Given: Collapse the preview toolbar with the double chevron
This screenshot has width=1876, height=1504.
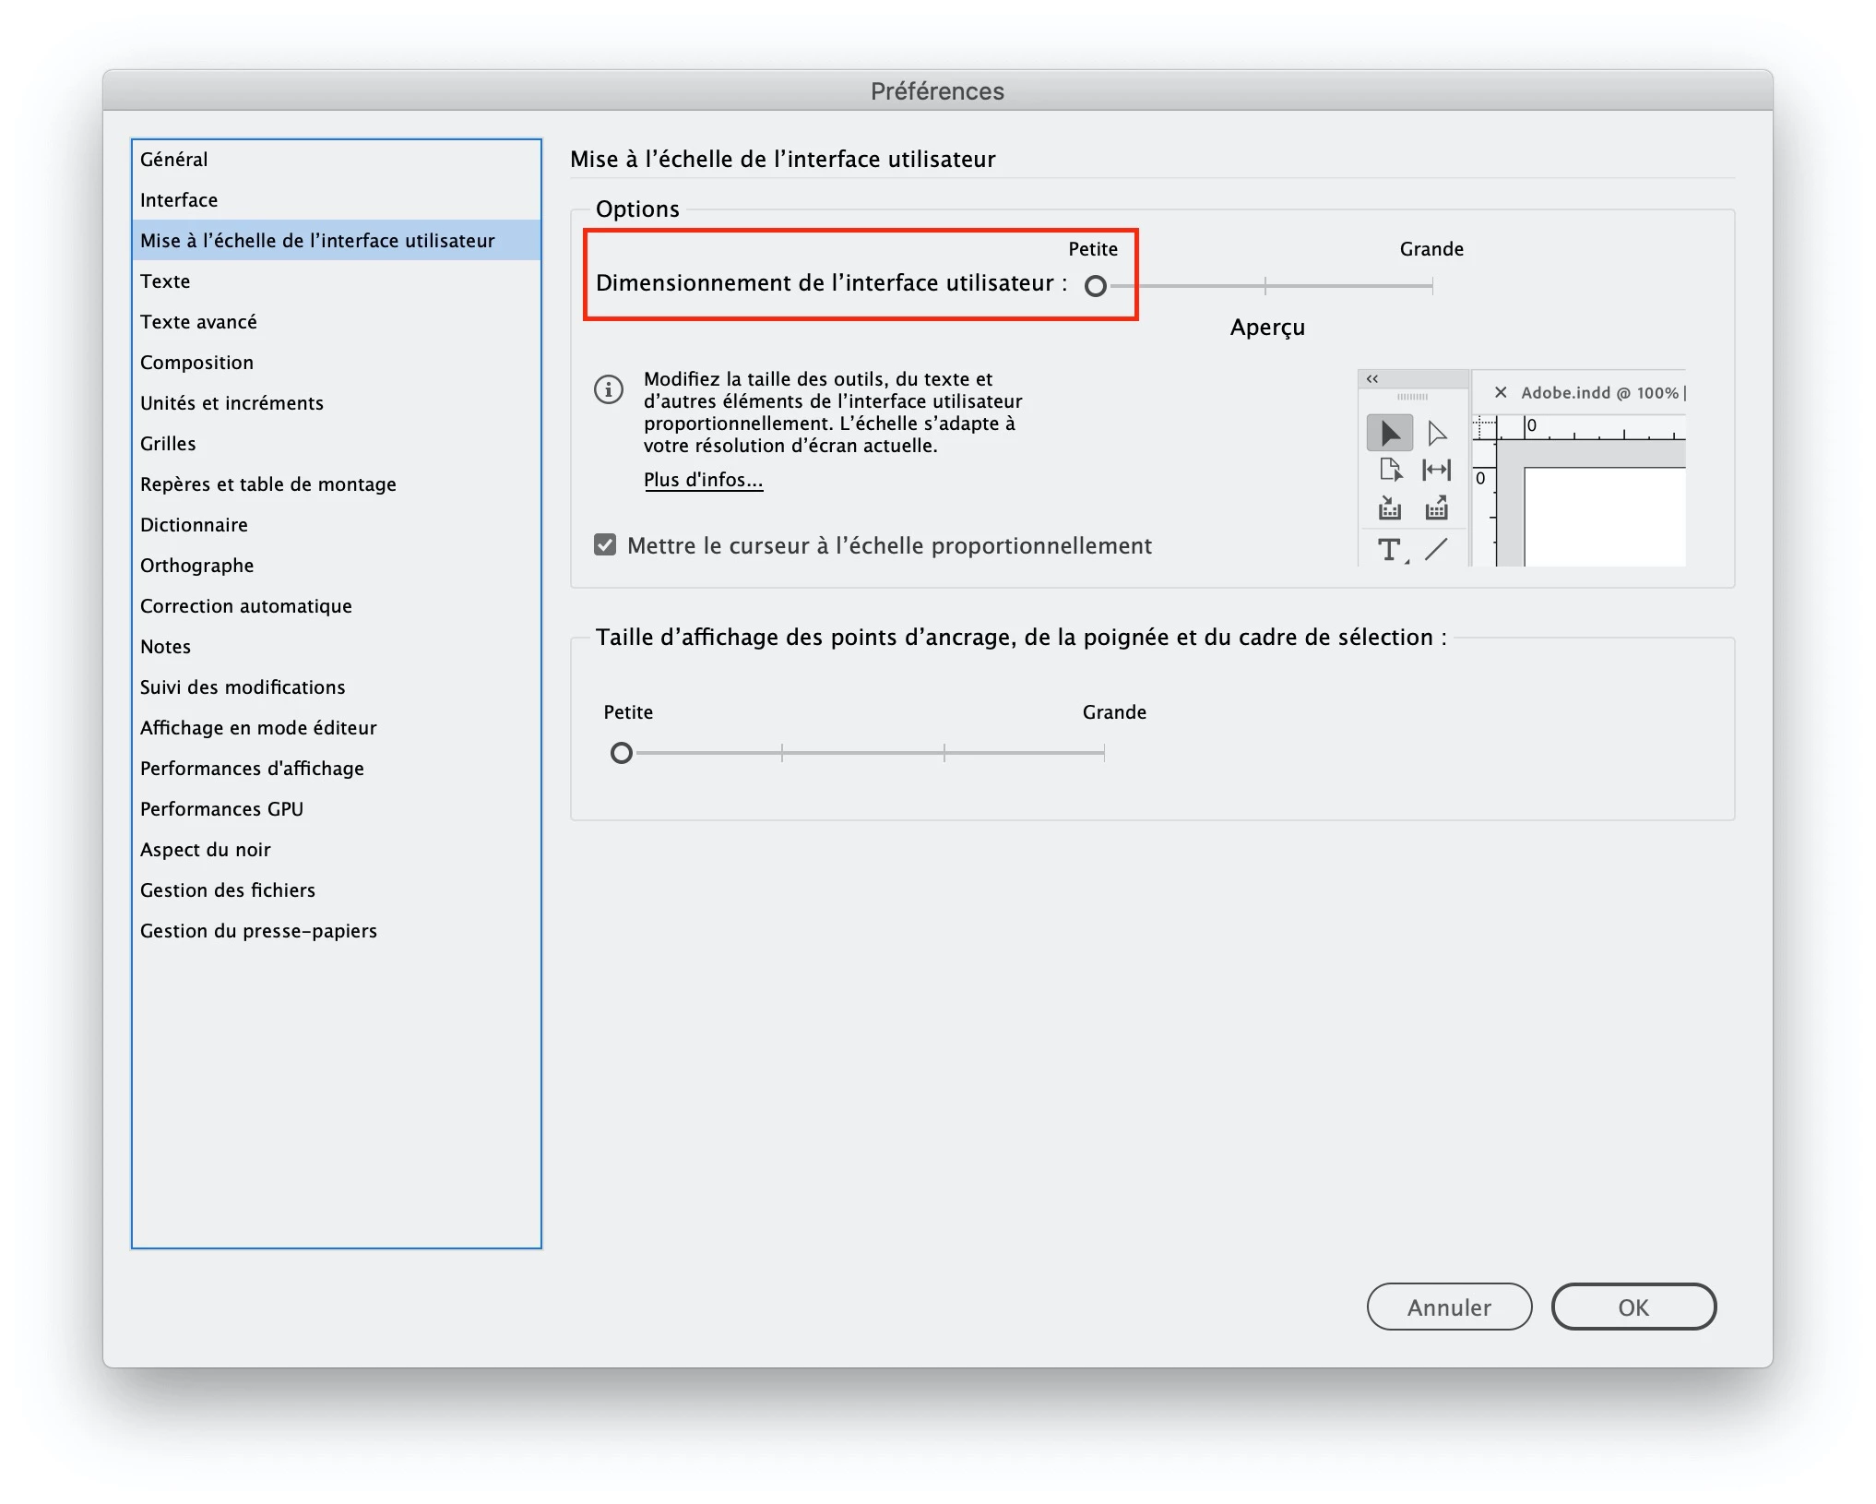Looking at the screenshot, I should pos(1372,379).
